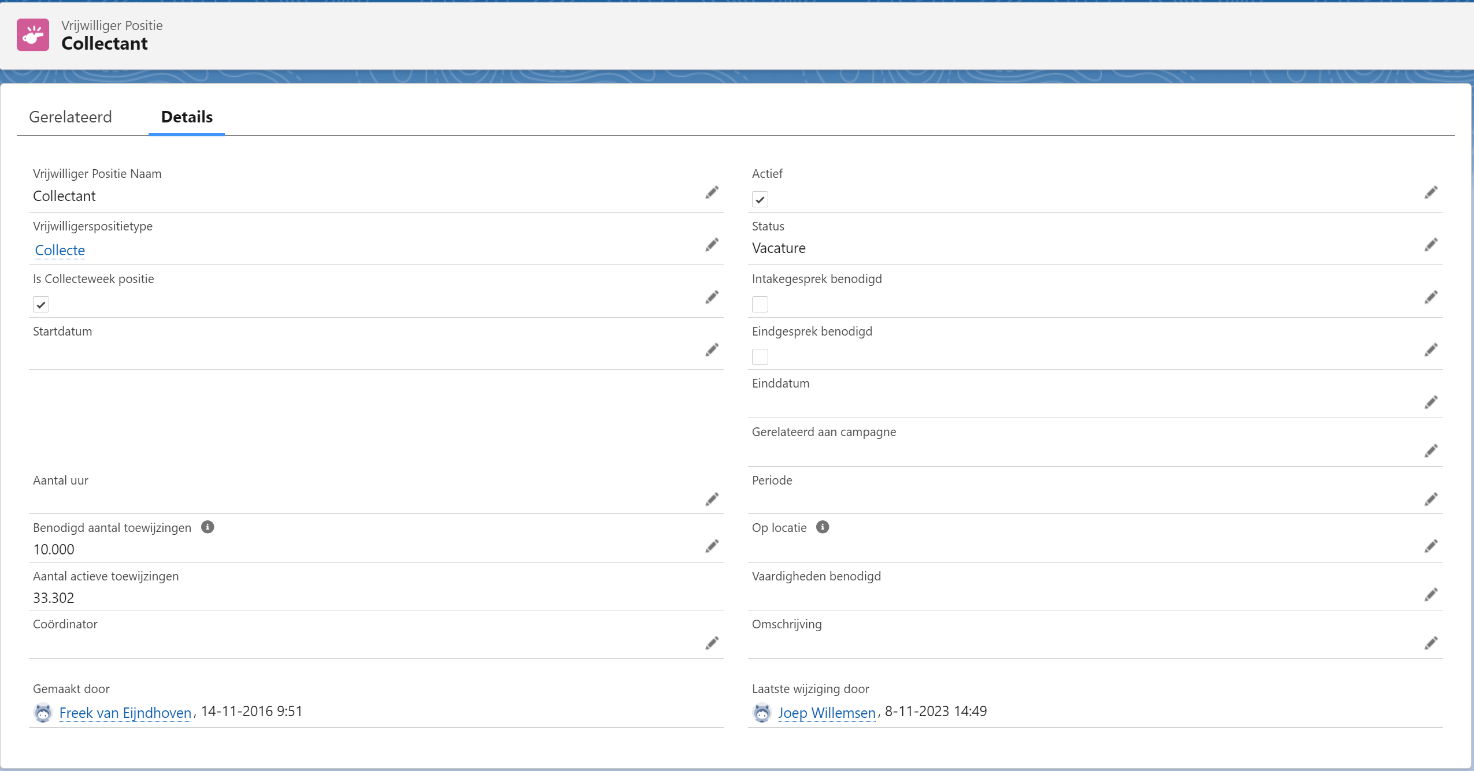Edit the Vrijwilliger Positie Naam field pencil

(712, 192)
